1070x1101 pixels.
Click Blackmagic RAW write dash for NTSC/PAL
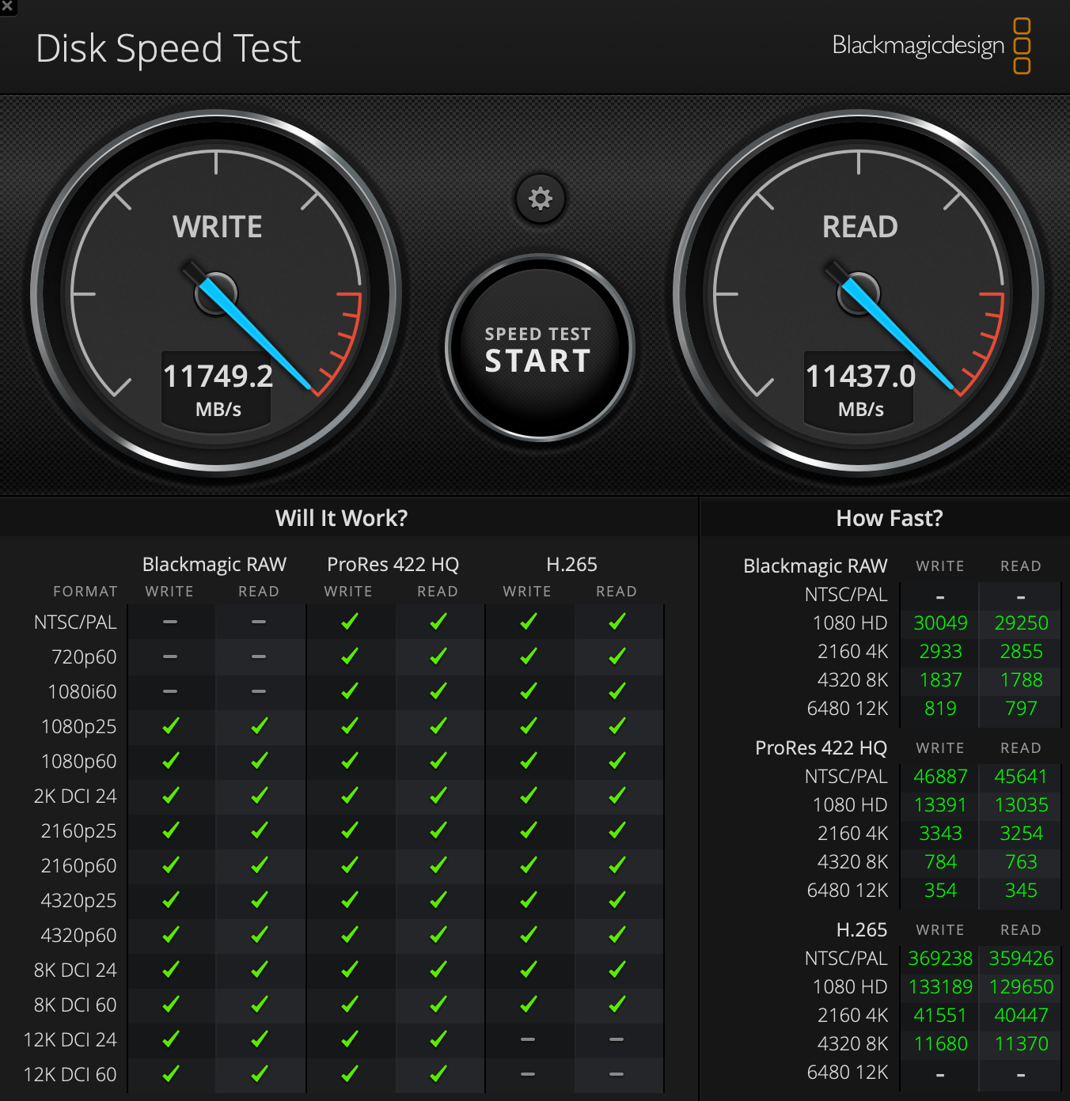tap(170, 622)
